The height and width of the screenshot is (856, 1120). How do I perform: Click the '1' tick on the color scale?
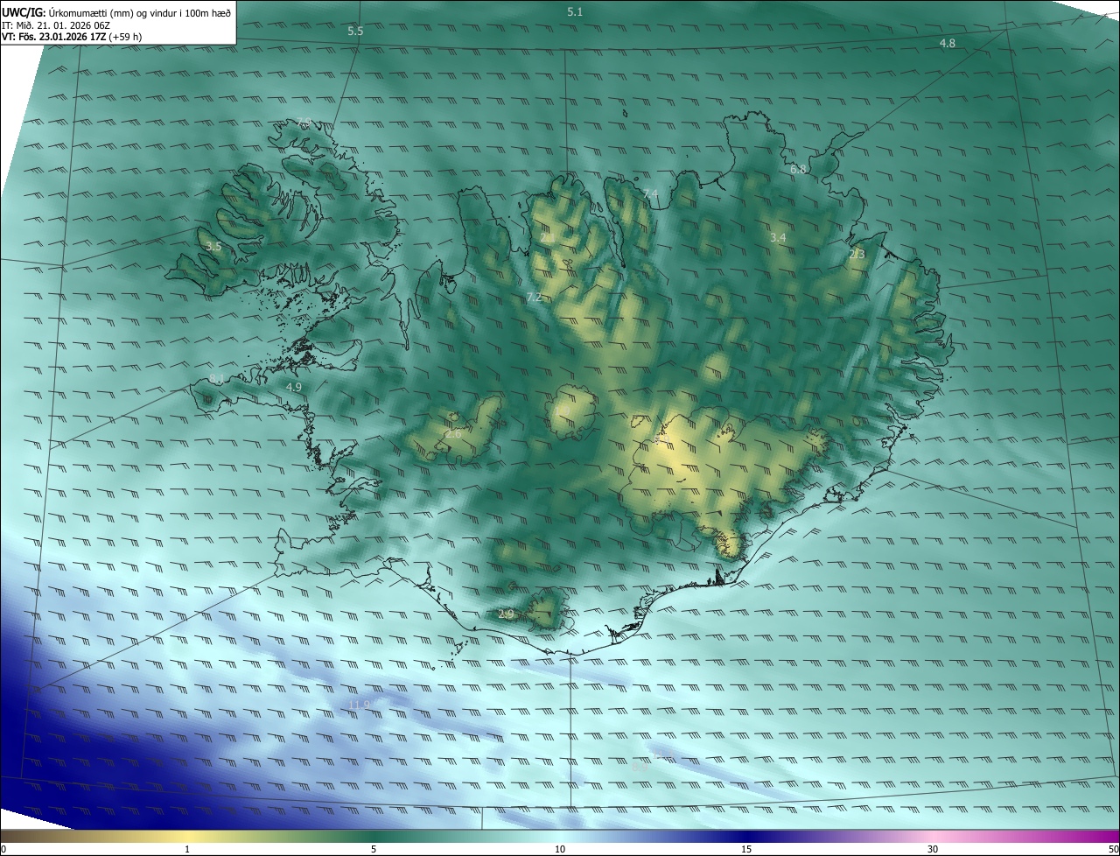coord(187,849)
